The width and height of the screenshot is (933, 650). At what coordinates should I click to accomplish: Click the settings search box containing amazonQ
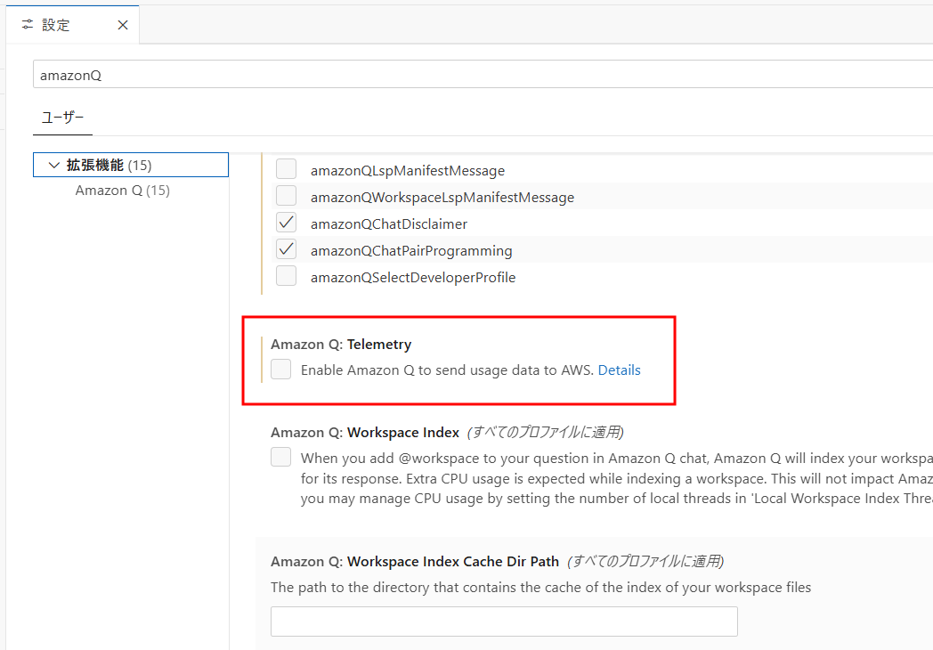click(483, 75)
